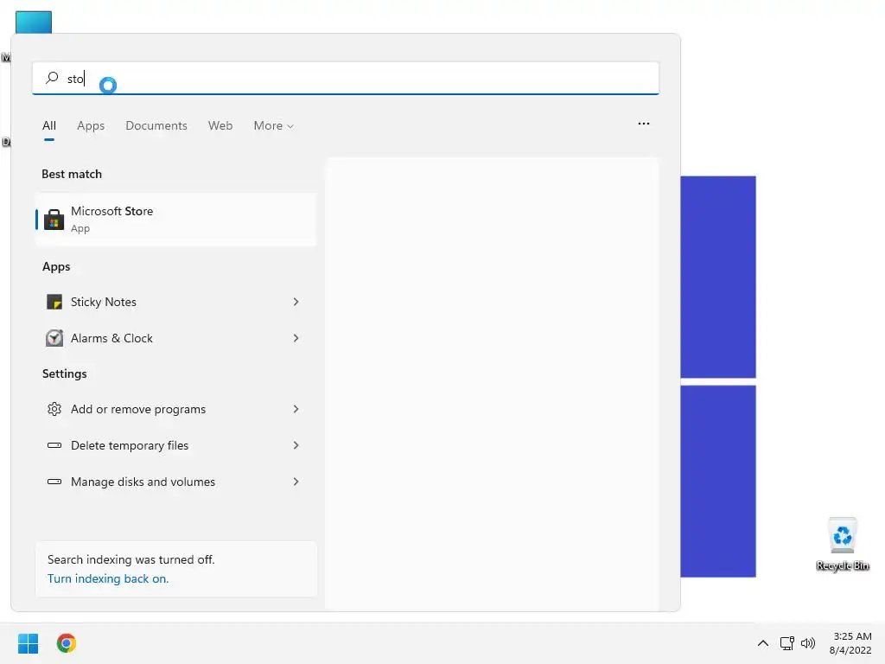Open network status tray icon
The image size is (885, 664).
pyautogui.click(x=786, y=643)
